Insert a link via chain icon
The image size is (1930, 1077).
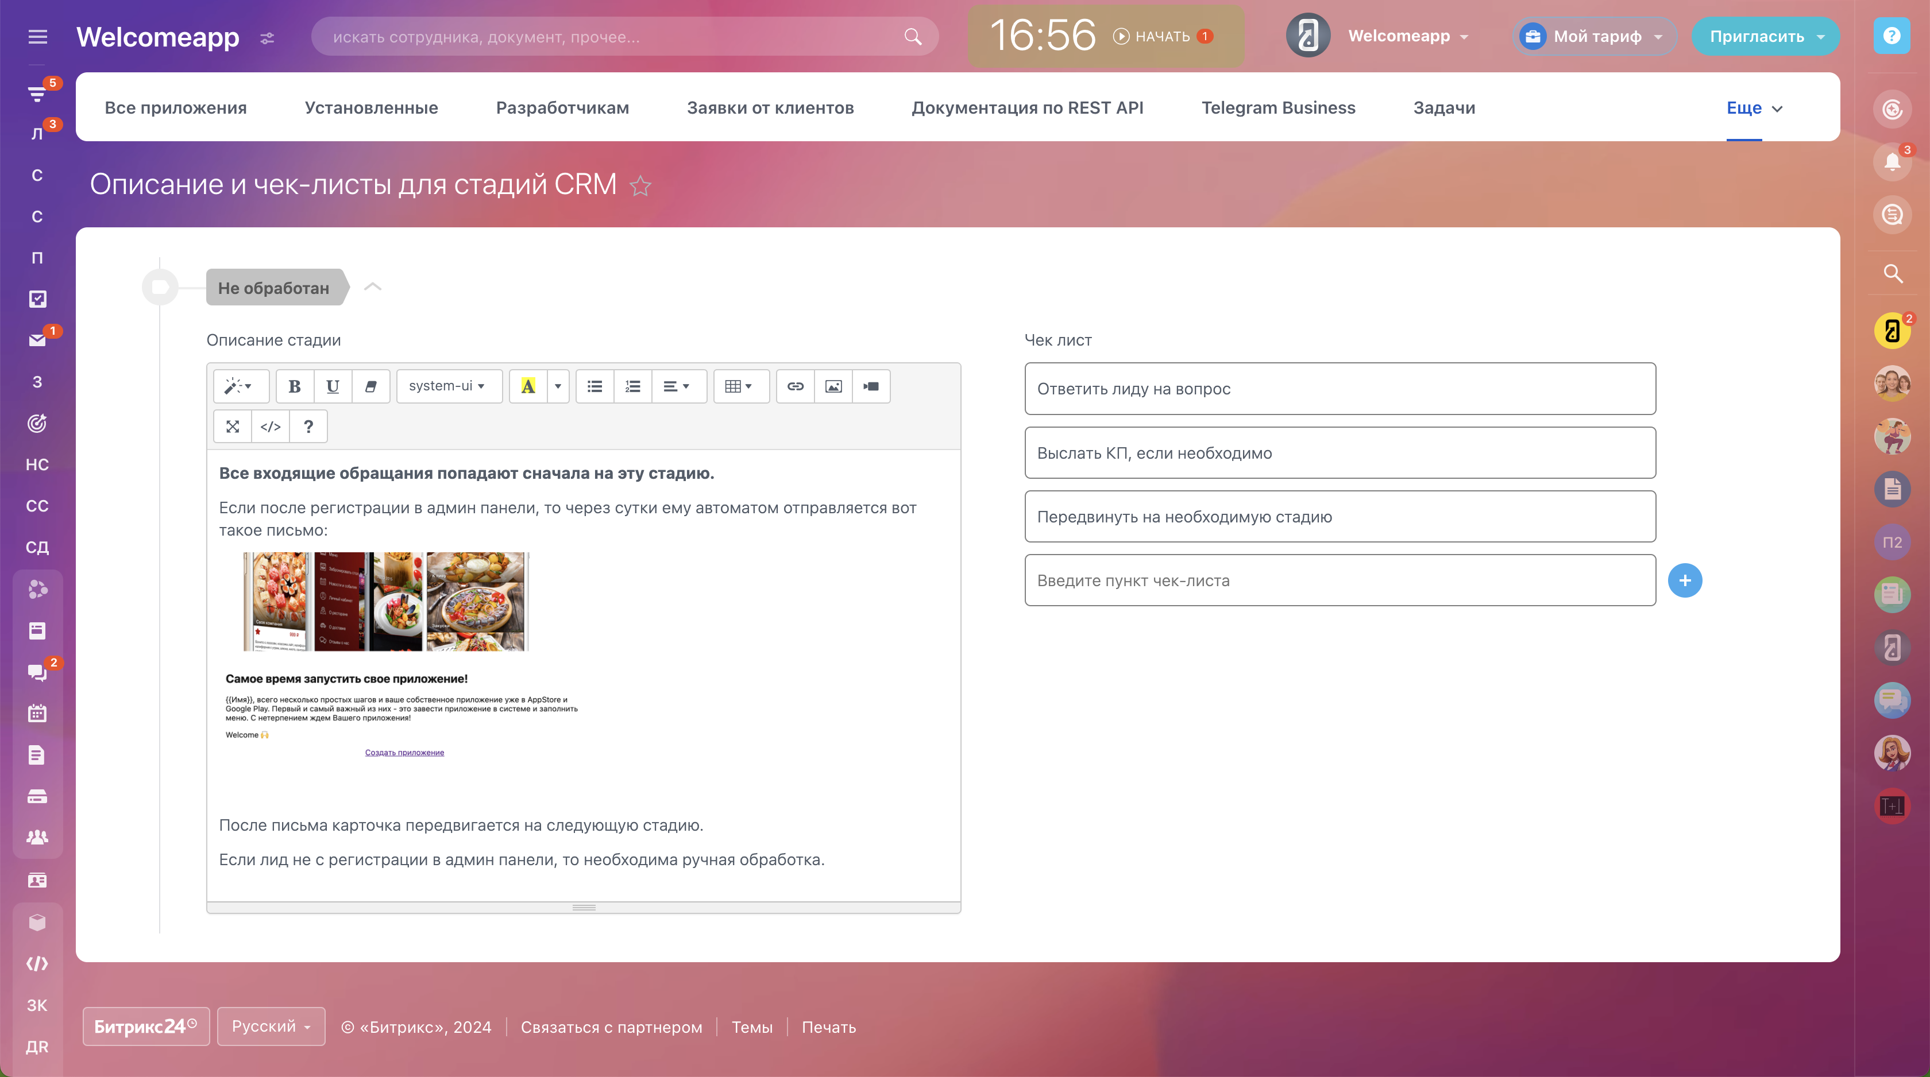click(795, 386)
